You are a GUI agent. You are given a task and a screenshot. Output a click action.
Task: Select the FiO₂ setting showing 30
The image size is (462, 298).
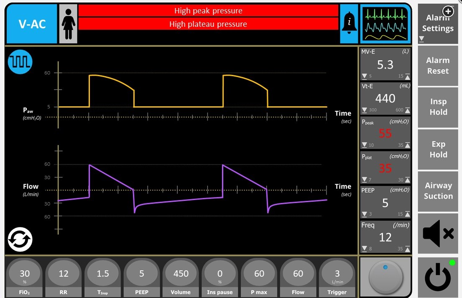coord(25,274)
